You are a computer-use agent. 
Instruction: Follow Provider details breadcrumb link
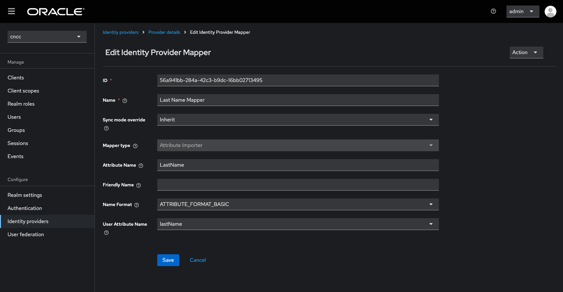164,32
